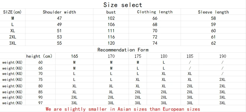Select the "SIZE(cm)" header cell
This screenshot has width=246, height=112.
pos(12,12)
